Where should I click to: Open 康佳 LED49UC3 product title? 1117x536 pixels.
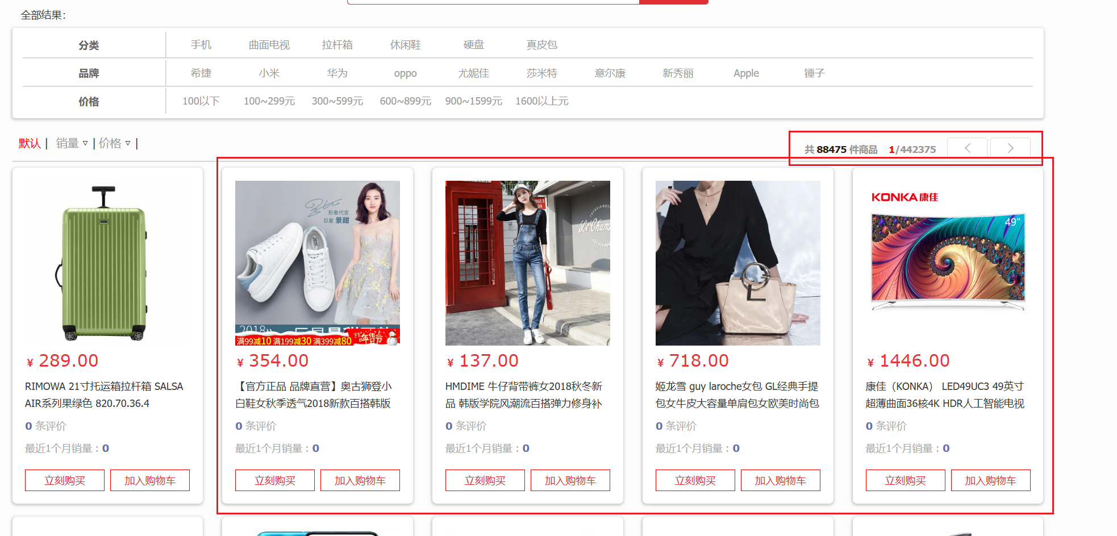click(945, 395)
